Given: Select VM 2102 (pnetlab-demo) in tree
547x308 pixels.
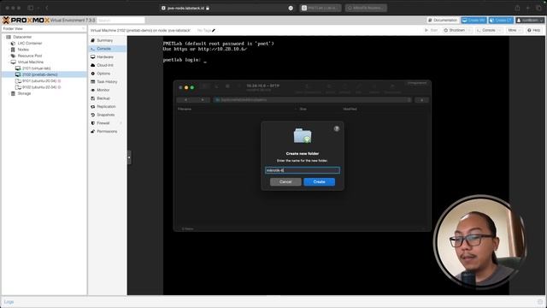Looking at the screenshot, I should point(40,74).
